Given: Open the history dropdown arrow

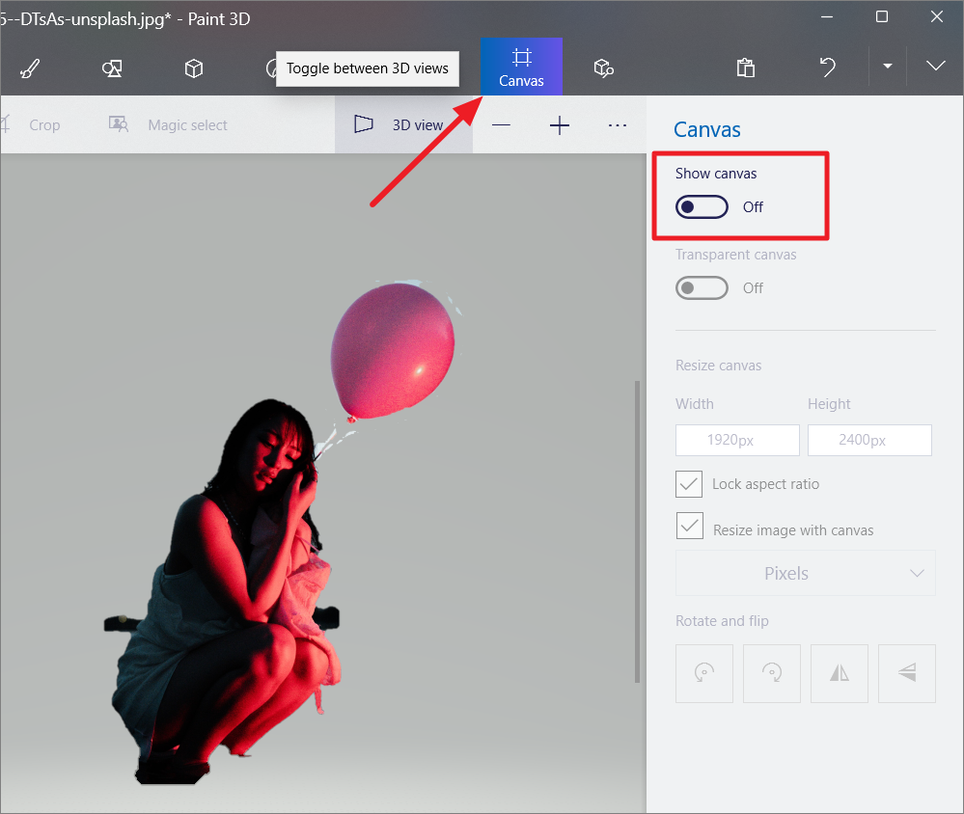Looking at the screenshot, I should point(887,66).
